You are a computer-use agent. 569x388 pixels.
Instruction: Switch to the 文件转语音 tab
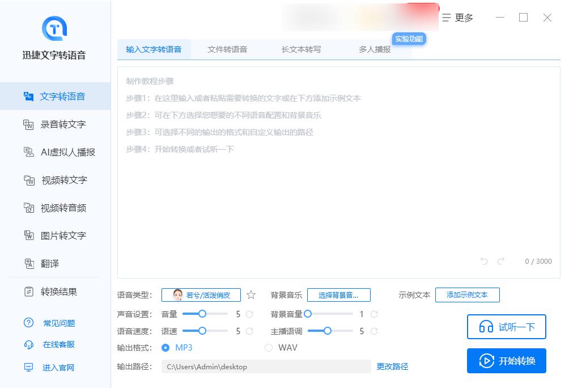click(228, 49)
